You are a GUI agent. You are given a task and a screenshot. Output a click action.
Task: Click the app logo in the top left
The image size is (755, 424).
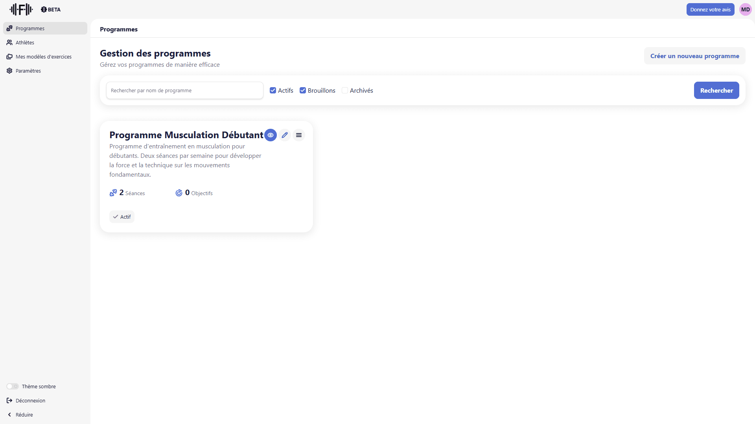21,9
